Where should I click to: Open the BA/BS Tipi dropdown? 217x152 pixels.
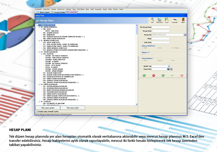pyautogui.click(x=169, y=66)
